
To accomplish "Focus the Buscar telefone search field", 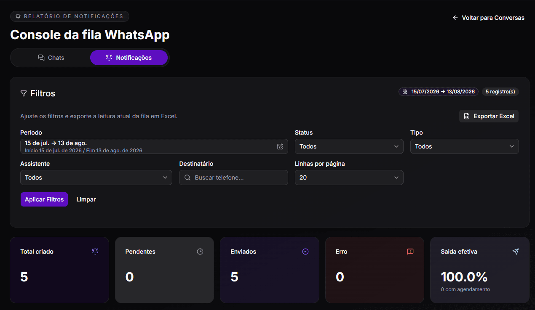I will (x=233, y=178).
